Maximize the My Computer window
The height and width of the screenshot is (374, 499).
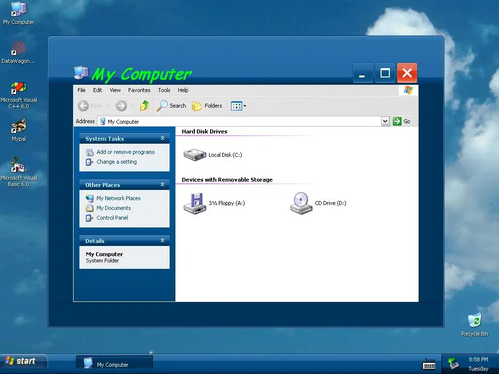point(385,73)
